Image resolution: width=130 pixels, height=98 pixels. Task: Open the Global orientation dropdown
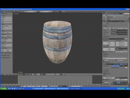coord(43,74)
